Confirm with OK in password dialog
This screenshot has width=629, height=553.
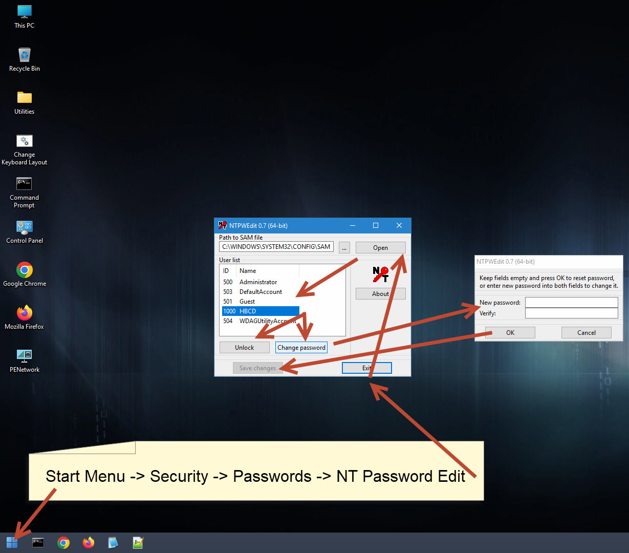[x=510, y=332]
